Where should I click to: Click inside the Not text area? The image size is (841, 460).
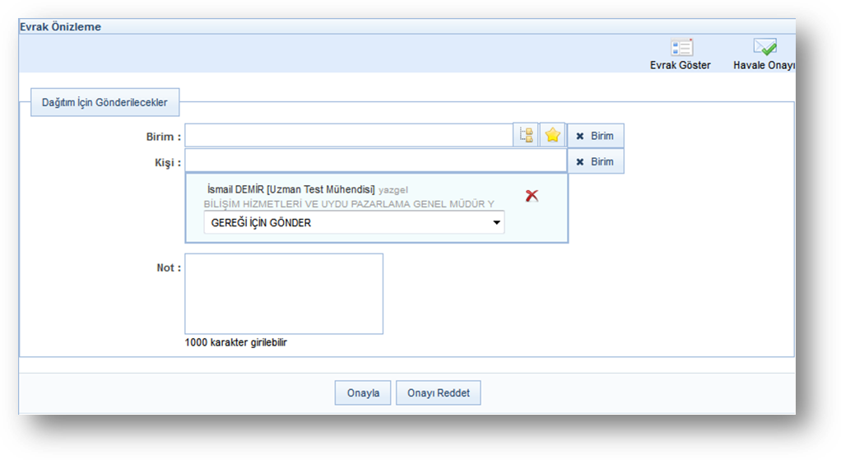coord(284,294)
